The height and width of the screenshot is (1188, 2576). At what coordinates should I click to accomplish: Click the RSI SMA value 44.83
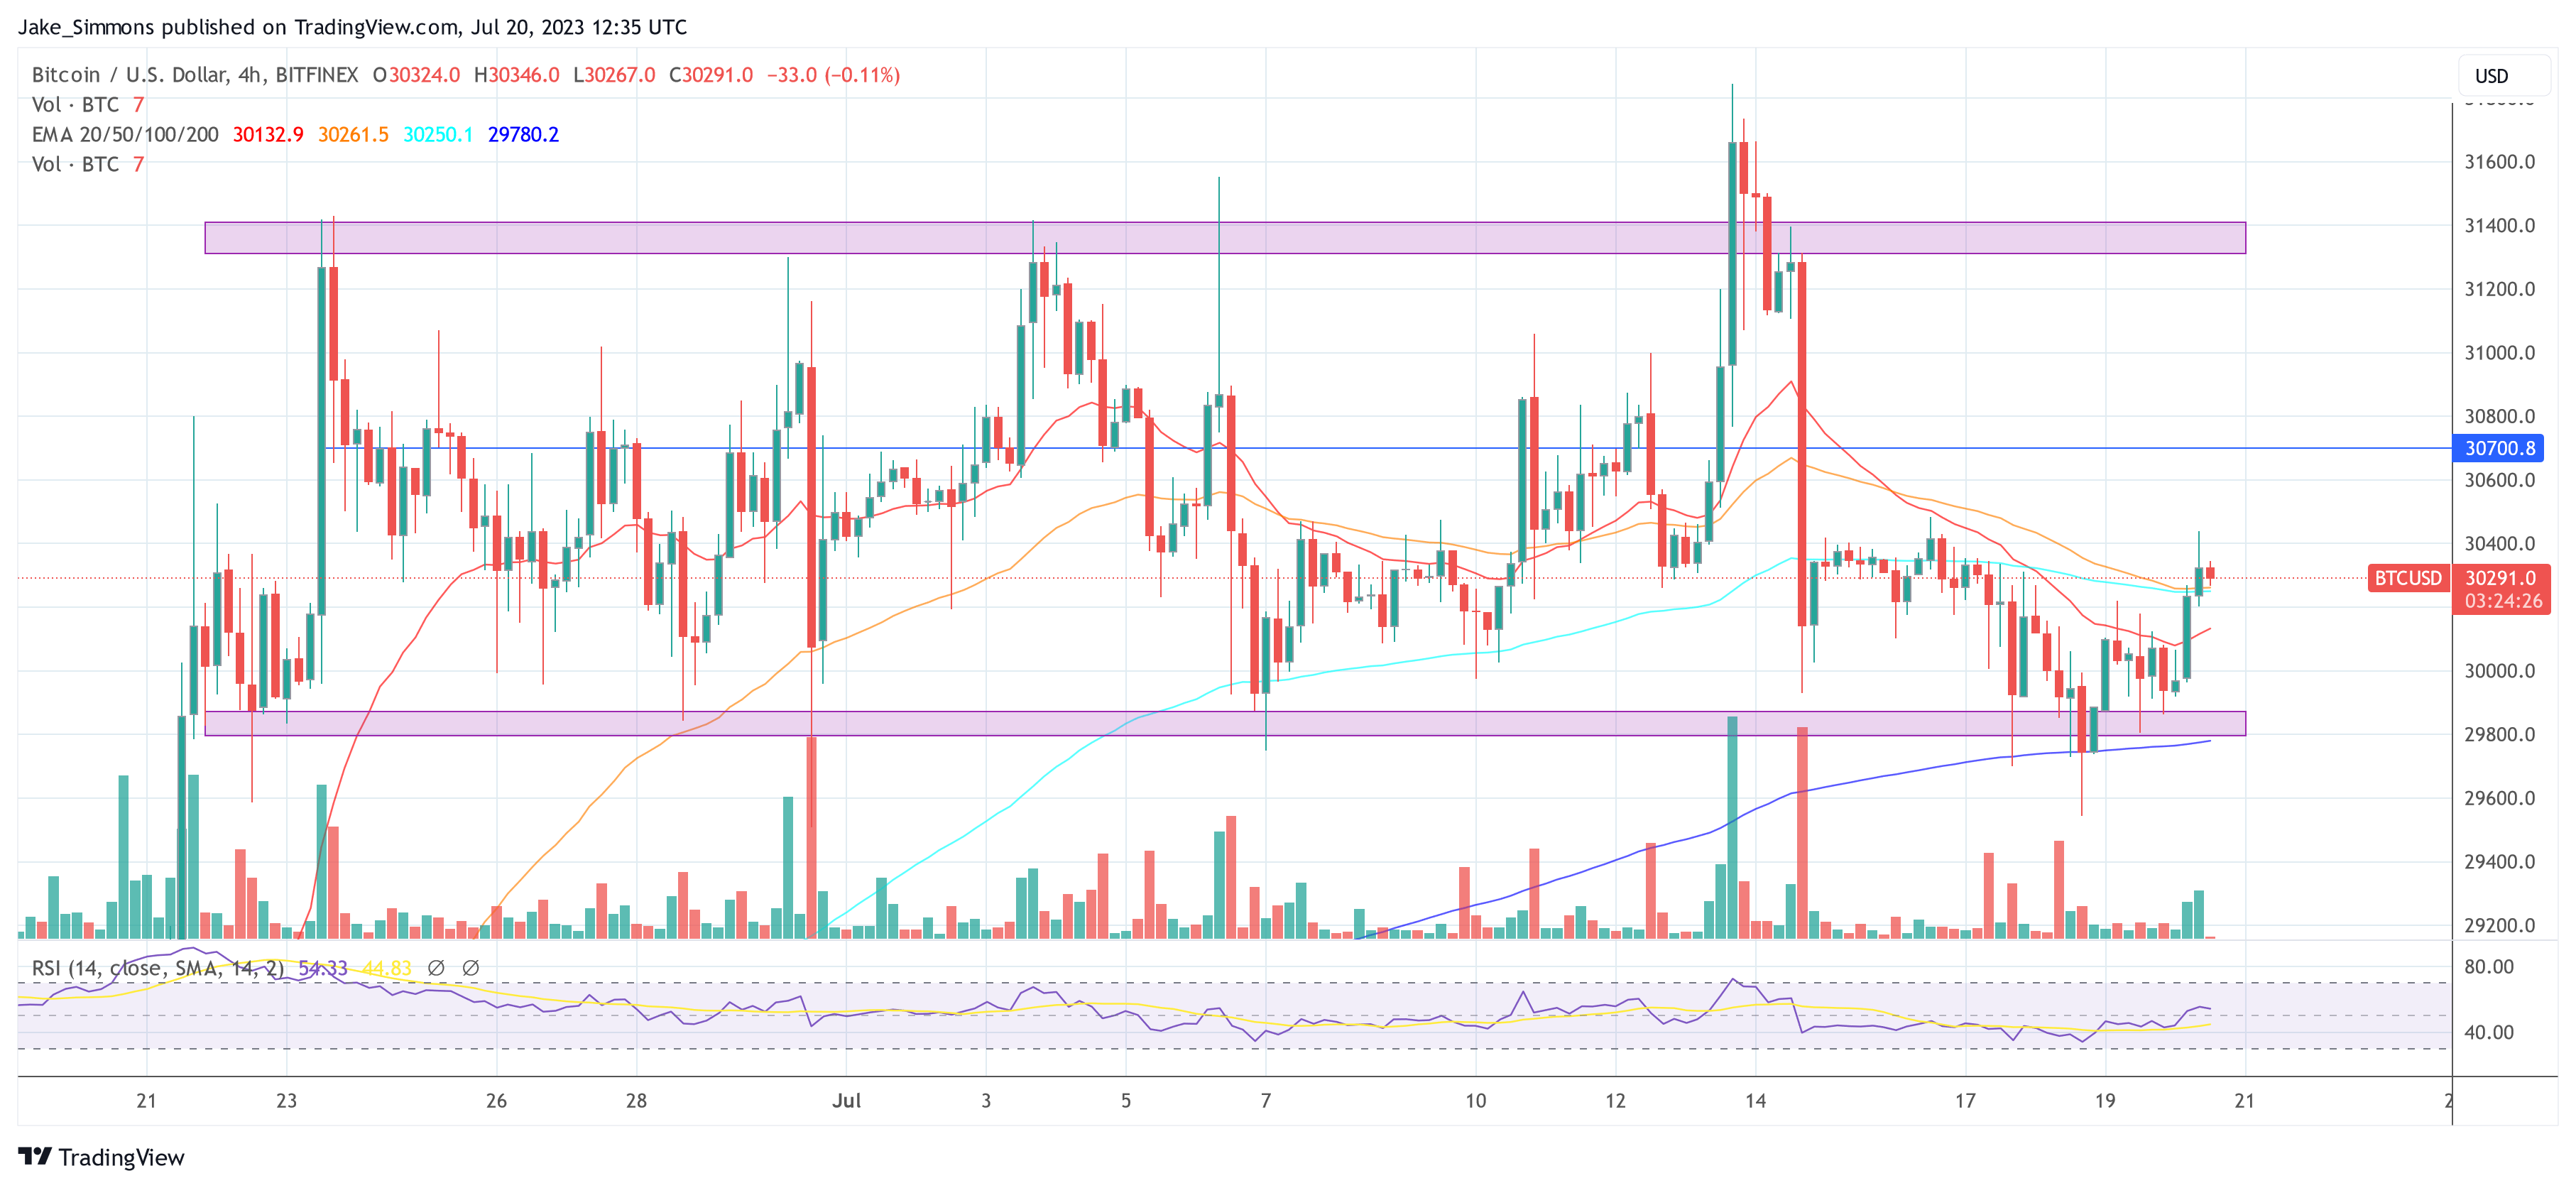387,968
